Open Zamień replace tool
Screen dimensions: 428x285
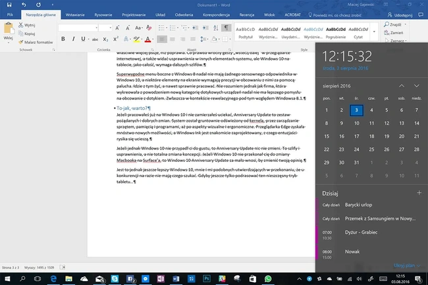pos(393,33)
